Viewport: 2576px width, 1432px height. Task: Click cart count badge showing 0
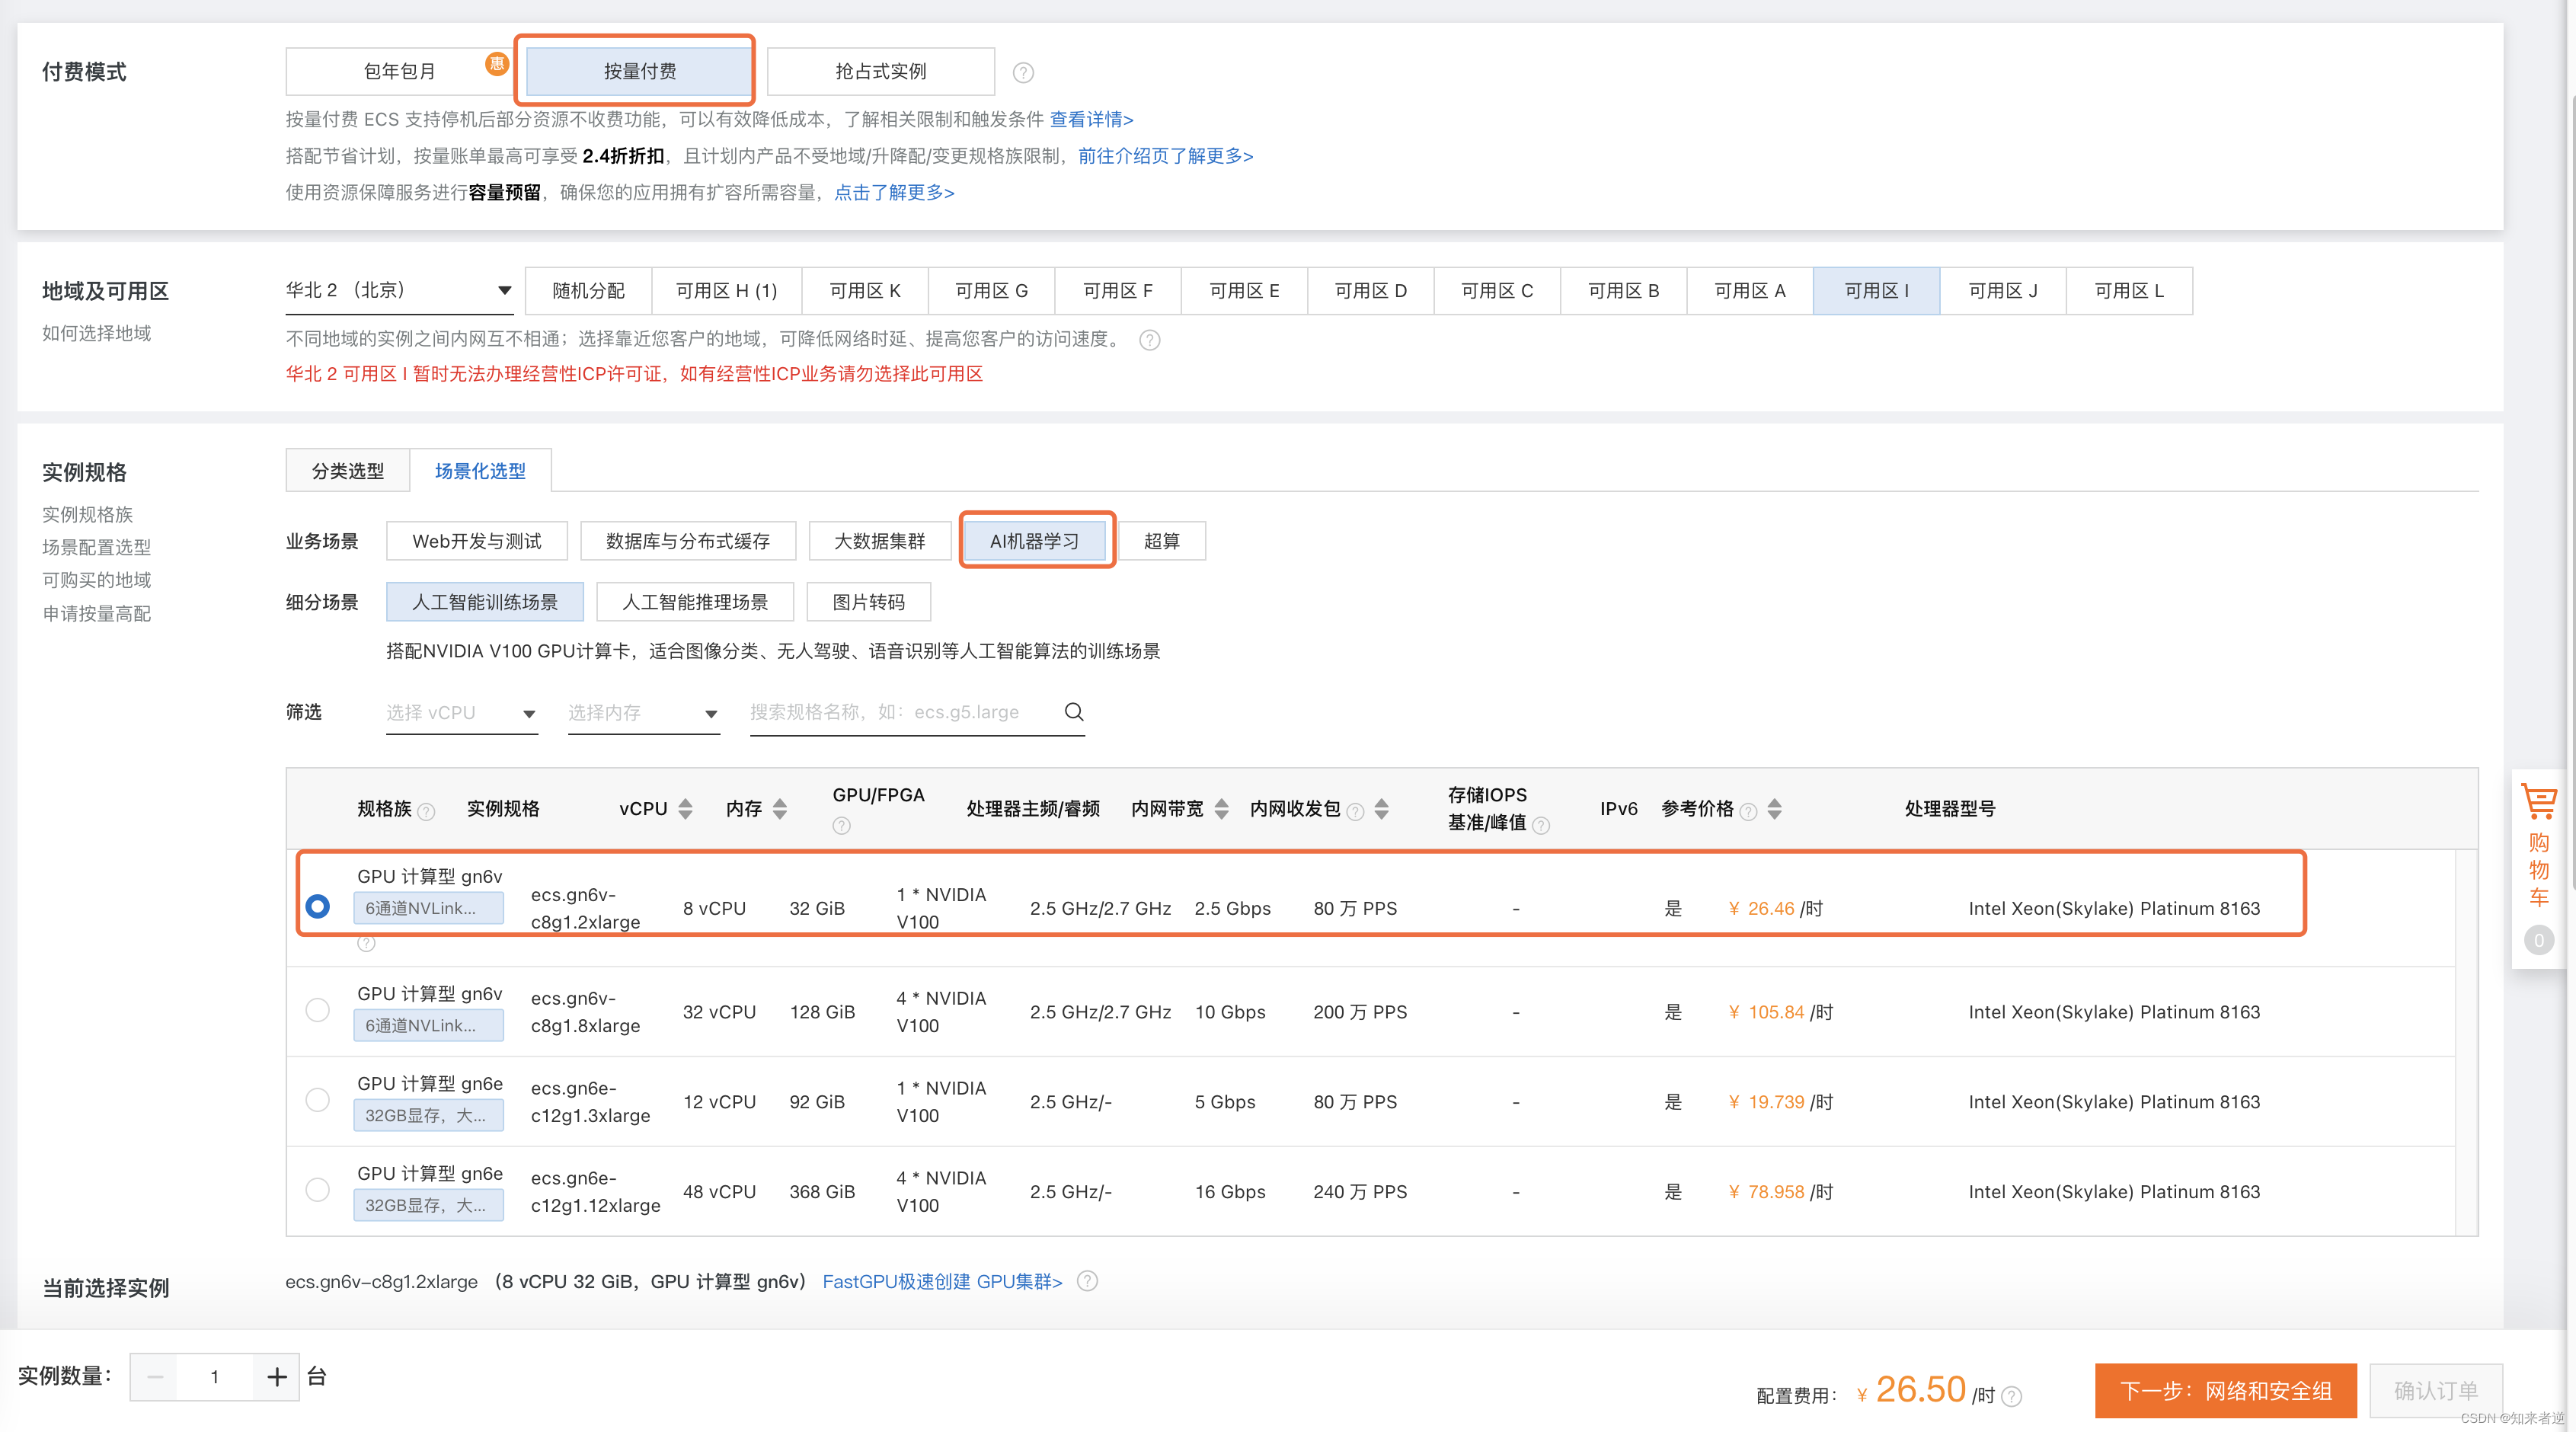[2538, 940]
